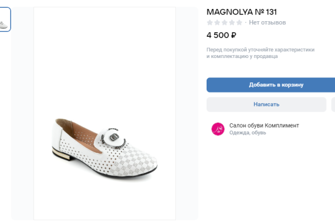The width and height of the screenshot is (335, 223).
Task: Click the pink Салон обуви Комплимент logo
Action: (217, 129)
